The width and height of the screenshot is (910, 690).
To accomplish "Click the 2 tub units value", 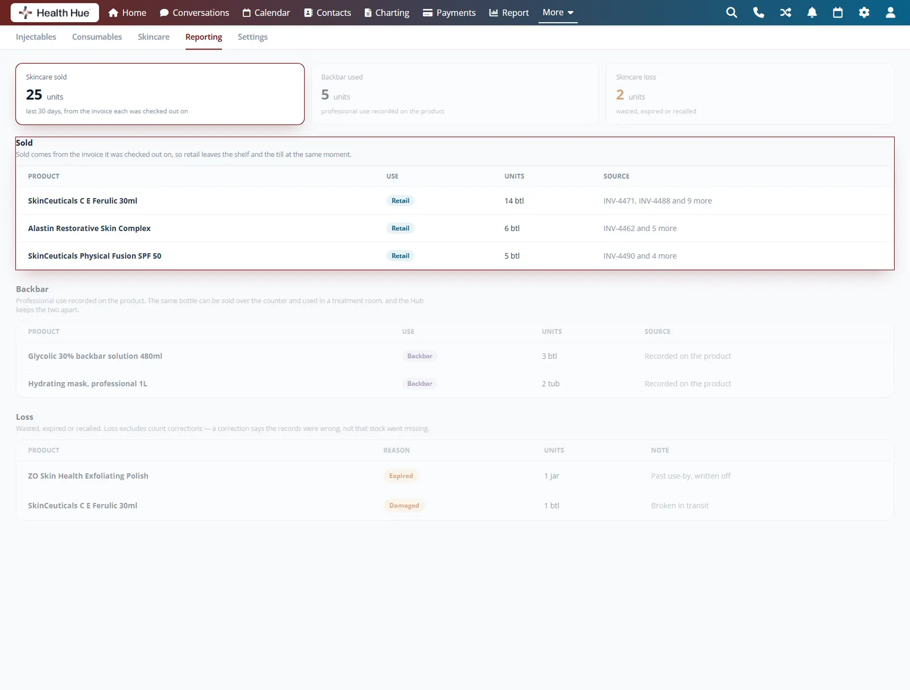I will click(551, 383).
